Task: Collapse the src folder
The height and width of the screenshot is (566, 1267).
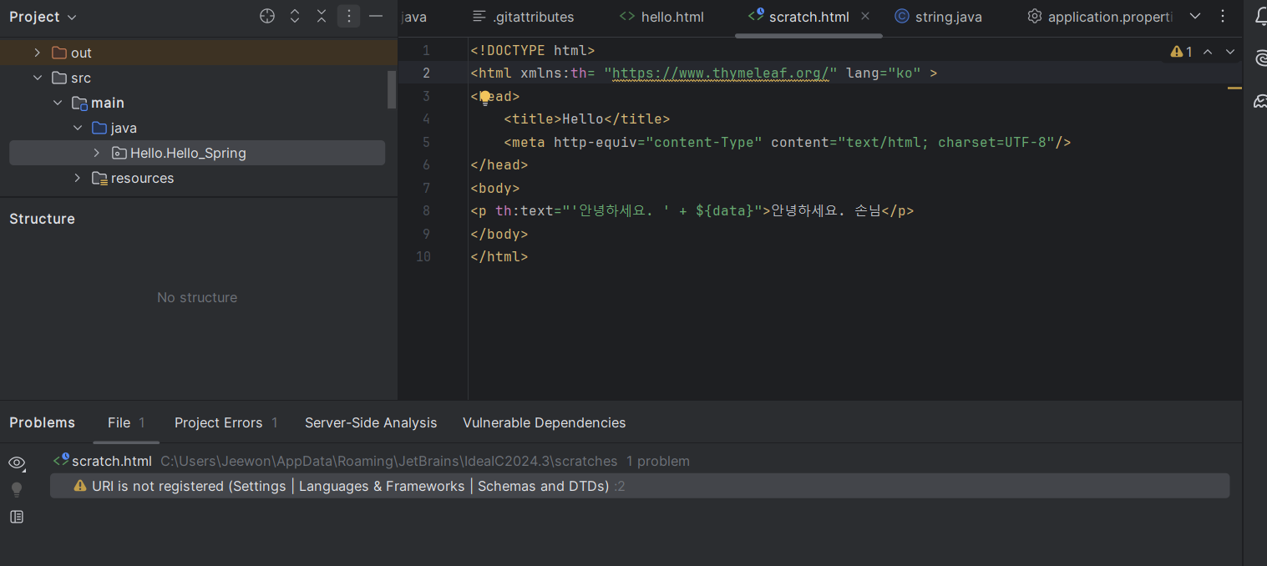Action: (x=37, y=78)
